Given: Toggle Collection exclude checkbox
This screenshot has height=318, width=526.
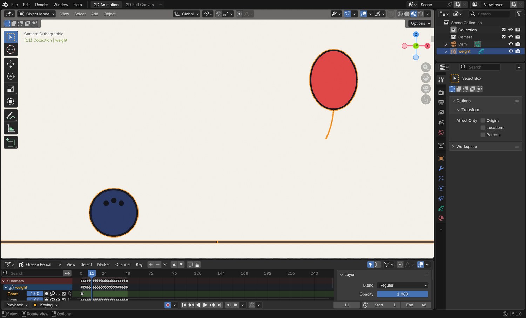Looking at the screenshot, I should click(504, 30).
